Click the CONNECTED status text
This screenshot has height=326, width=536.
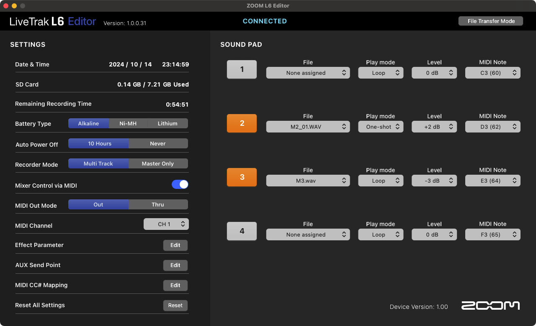265,21
